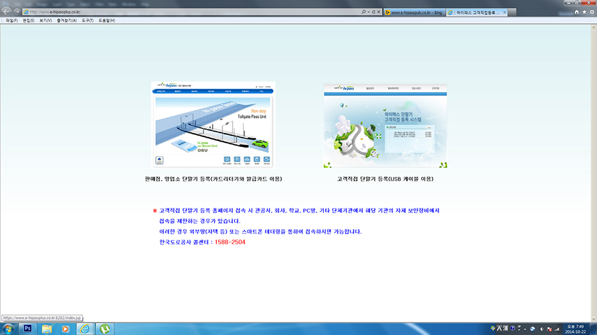Click the browser Back arrow button
597x335 pixels.
point(7,12)
